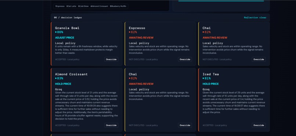The image size is (296, 136).
Task: Override the Granola Bowl decision
Action: click(x=111, y=59)
